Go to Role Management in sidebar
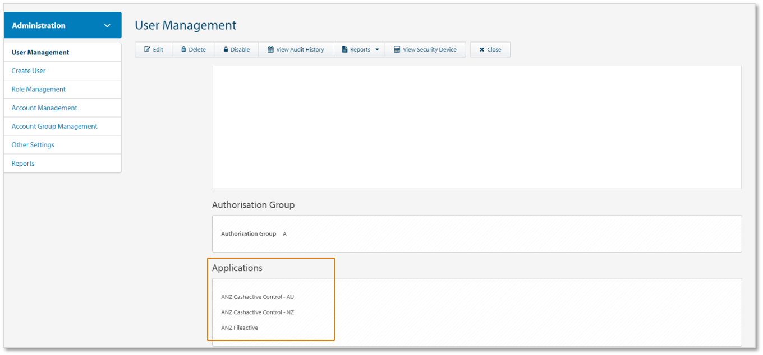The height and width of the screenshot is (355, 763). click(x=62, y=89)
